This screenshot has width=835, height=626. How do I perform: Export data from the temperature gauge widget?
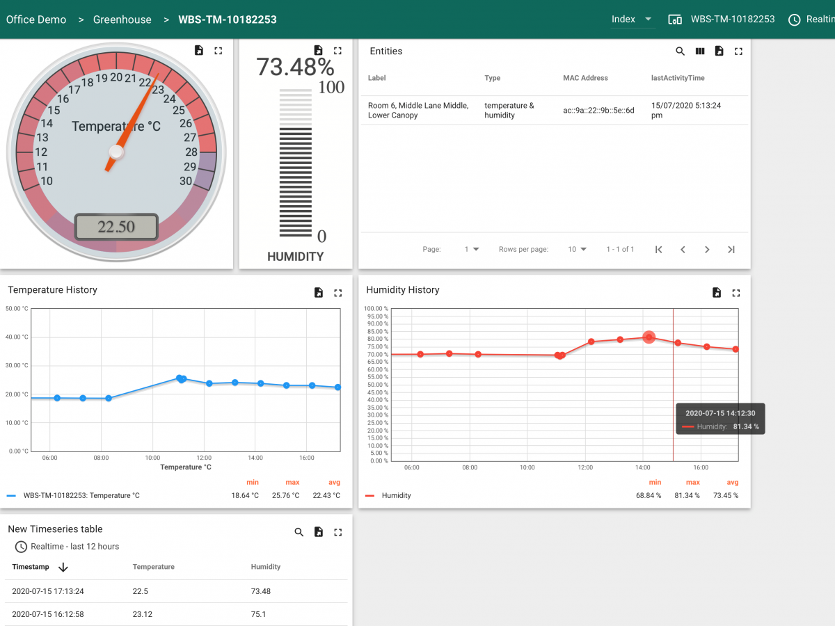tap(199, 51)
